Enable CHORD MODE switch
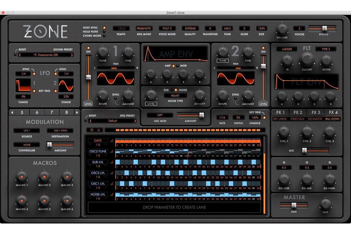The height and width of the screenshot is (234, 351). coord(104,36)
